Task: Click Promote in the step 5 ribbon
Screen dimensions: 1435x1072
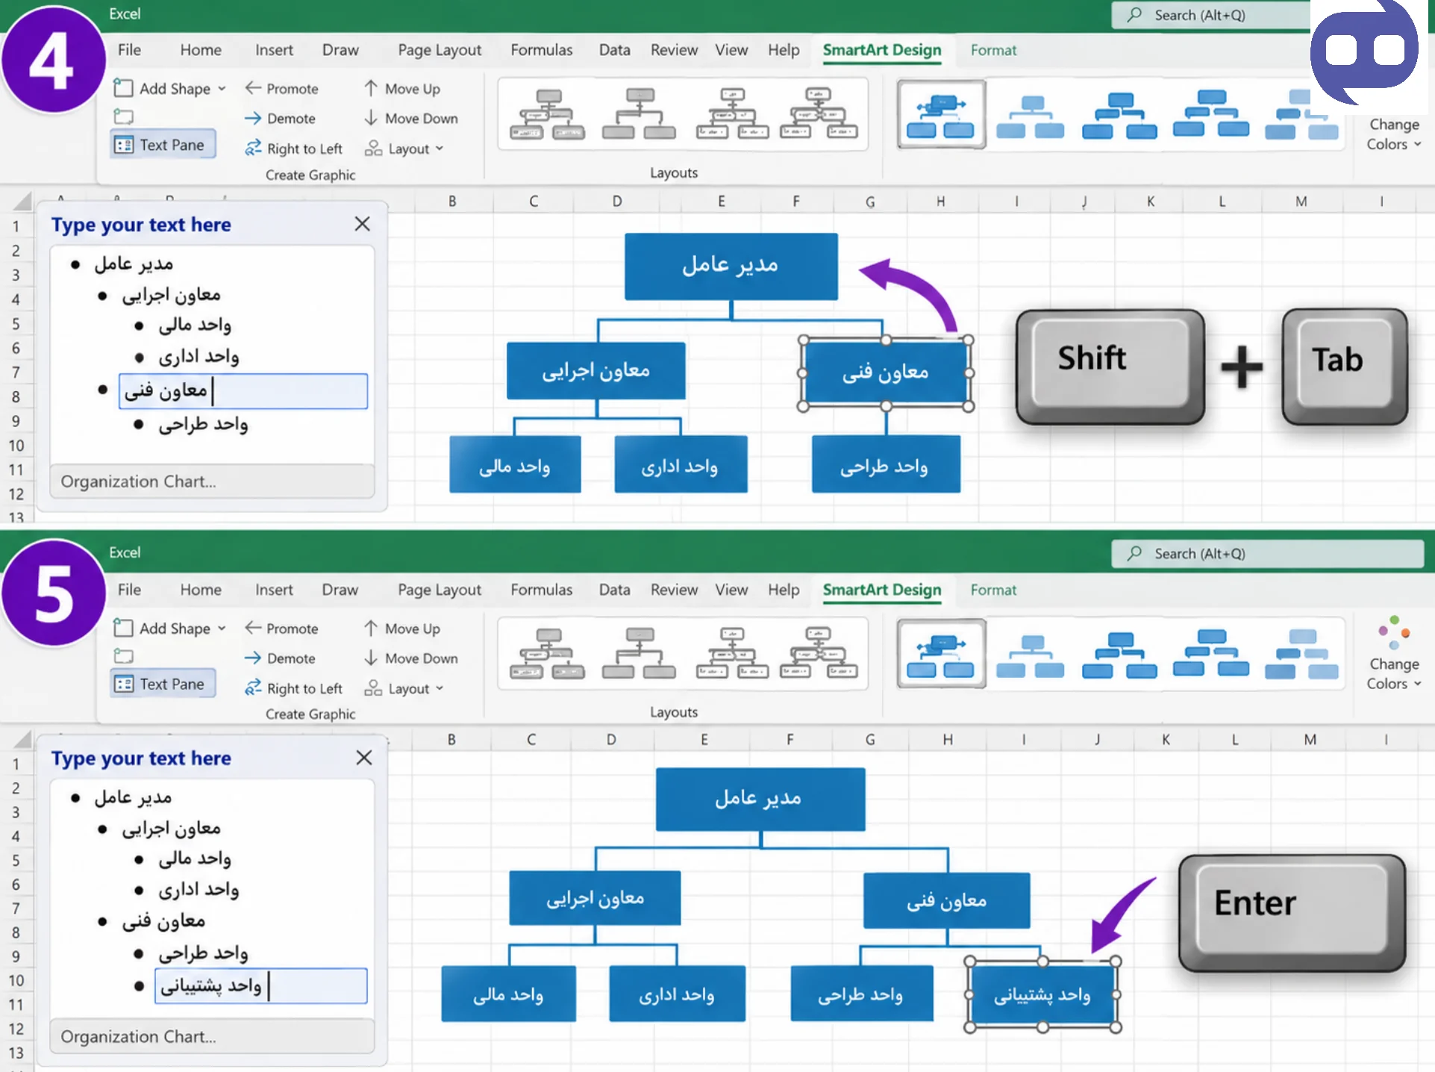Action: 281,629
